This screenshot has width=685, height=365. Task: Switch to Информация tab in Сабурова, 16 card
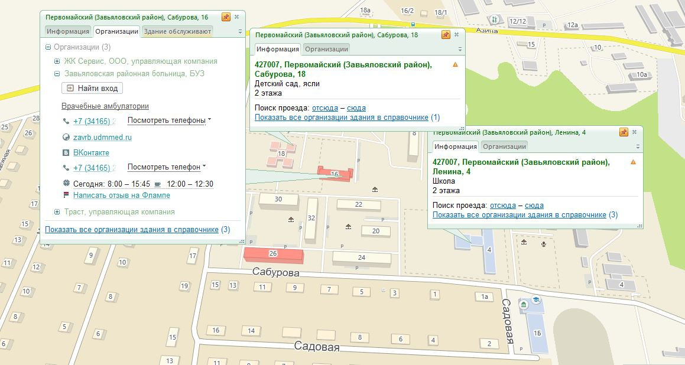pyautogui.click(x=68, y=31)
